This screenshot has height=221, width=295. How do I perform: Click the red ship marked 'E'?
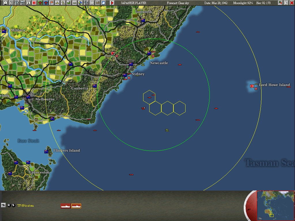click(143, 108)
